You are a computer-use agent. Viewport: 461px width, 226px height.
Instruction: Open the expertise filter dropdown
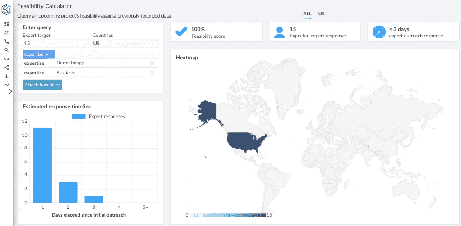point(38,54)
